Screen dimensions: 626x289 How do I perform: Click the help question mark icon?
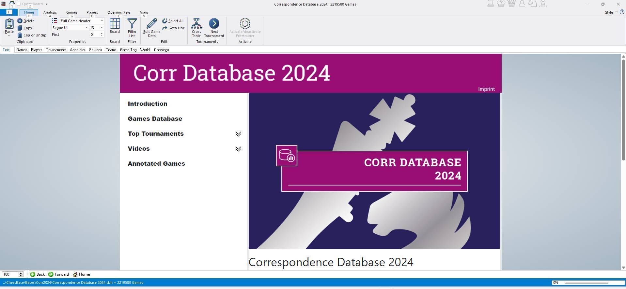tap(622, 12)
